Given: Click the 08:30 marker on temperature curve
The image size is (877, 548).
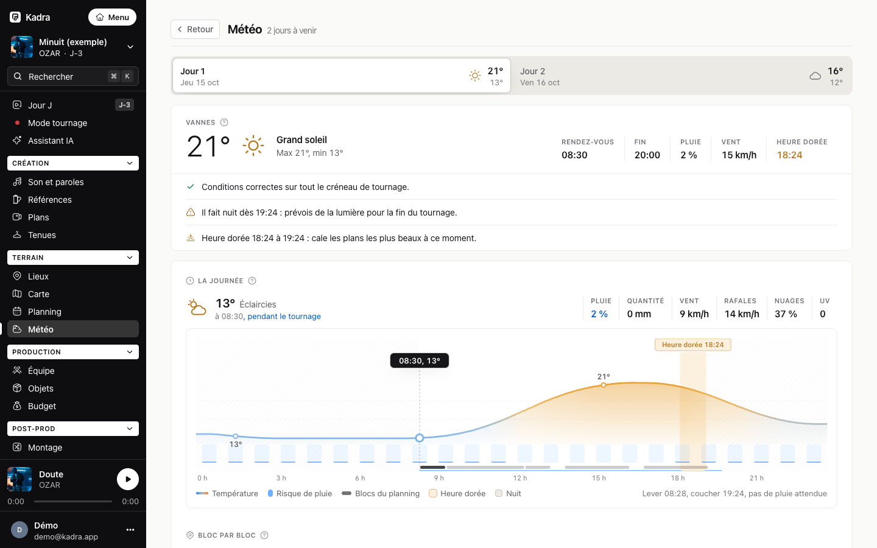Looking at the screenshot, I should [420, 438].
